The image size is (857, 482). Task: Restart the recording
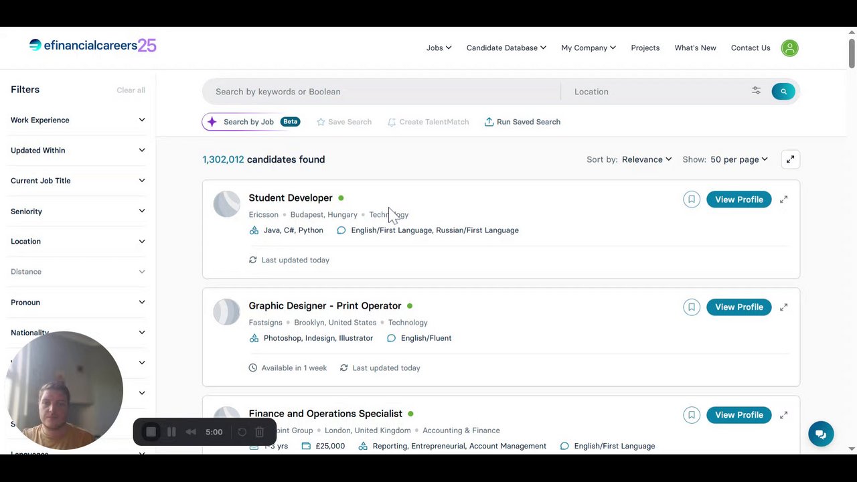(x=242, y=432)
